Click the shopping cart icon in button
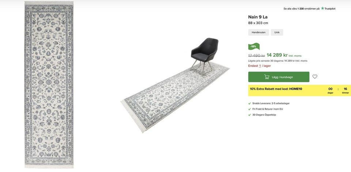The image size is (351, 172). coord(267,77)
